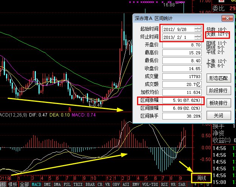This screenshot has width=236, height=187.
Task: Click the red S marker on the chart
Action: [69, 109]
